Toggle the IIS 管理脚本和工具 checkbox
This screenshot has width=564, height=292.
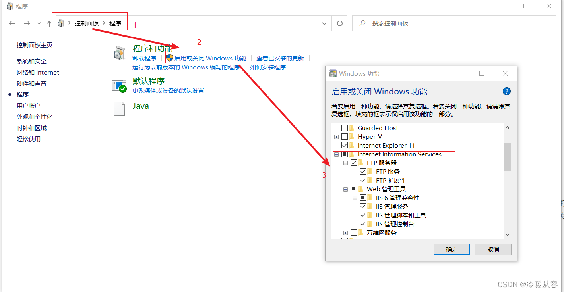[363, 215]
